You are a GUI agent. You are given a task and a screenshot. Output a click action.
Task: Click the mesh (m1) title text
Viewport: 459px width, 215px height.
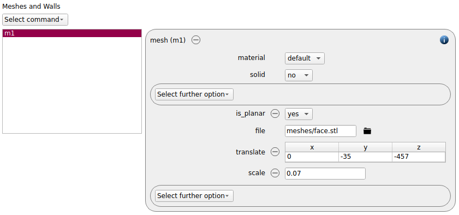168,40
